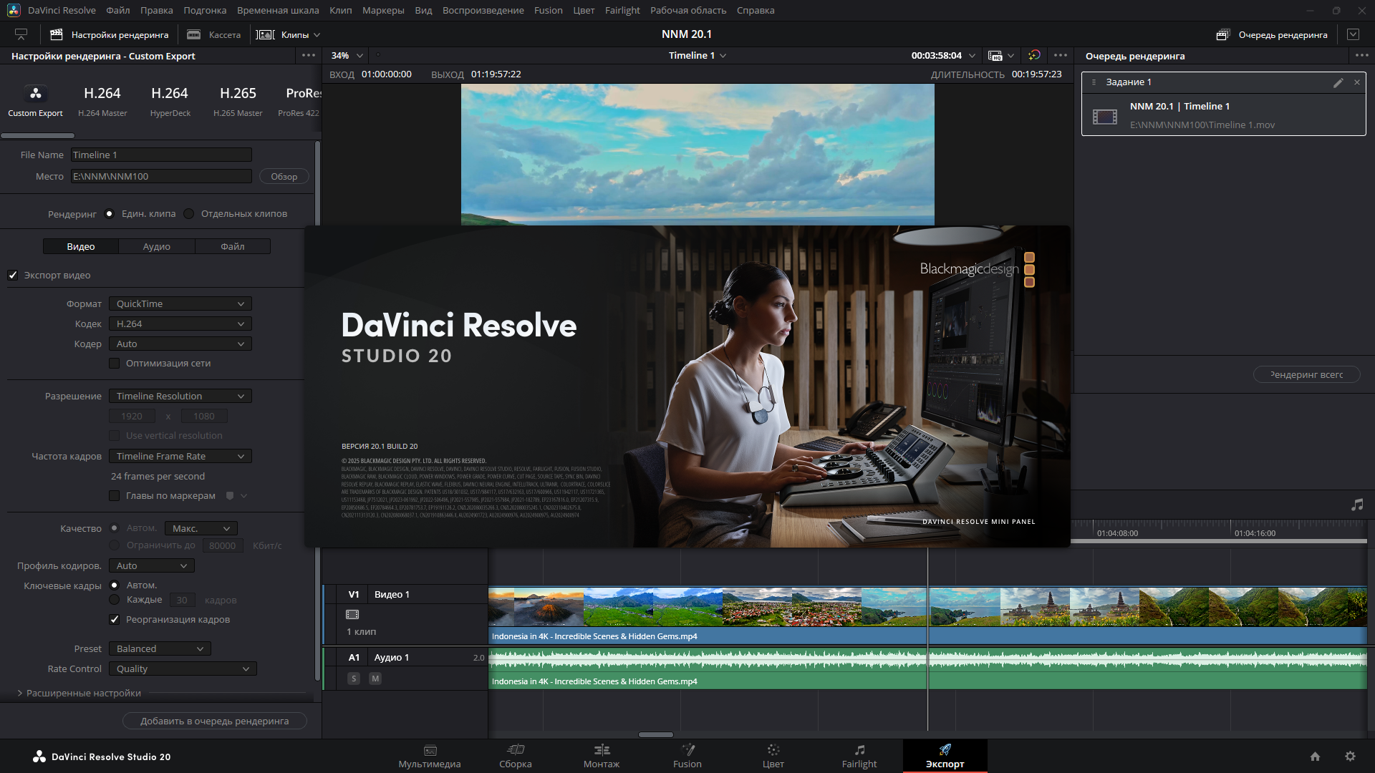The width and height of the screenshot is (1375, 773).
Task: Open render queue panel options menu
Action: (x=1361, y=55)
